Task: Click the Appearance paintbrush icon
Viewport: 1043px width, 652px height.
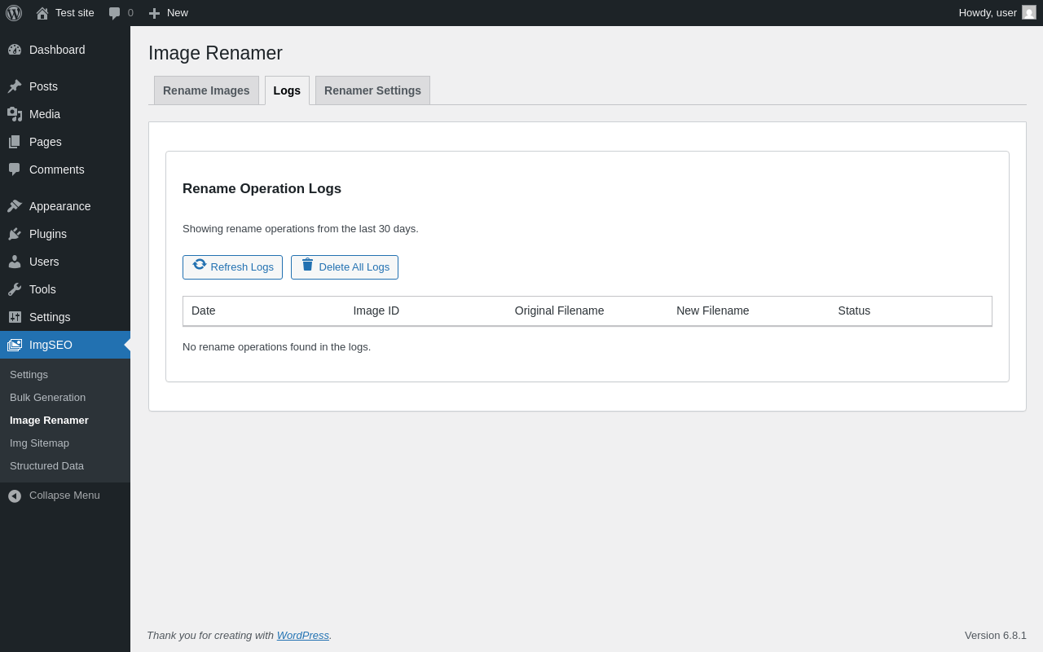Action: (15, 206)
